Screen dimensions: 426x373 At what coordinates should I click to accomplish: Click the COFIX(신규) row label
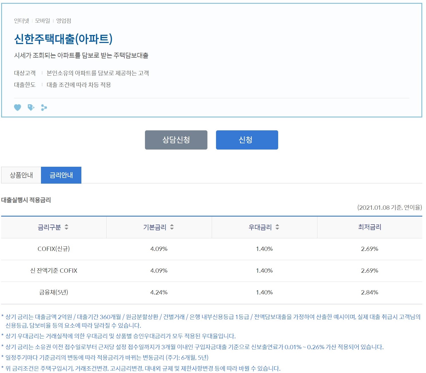click(x=54, y=249)
